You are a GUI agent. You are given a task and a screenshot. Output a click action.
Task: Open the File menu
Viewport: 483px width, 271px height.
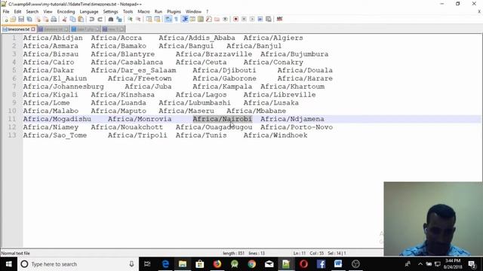coord(6,12)
